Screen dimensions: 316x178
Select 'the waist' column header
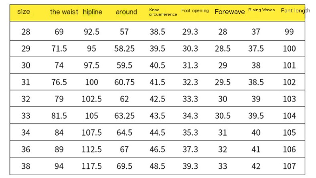click(x=64, y=12)
